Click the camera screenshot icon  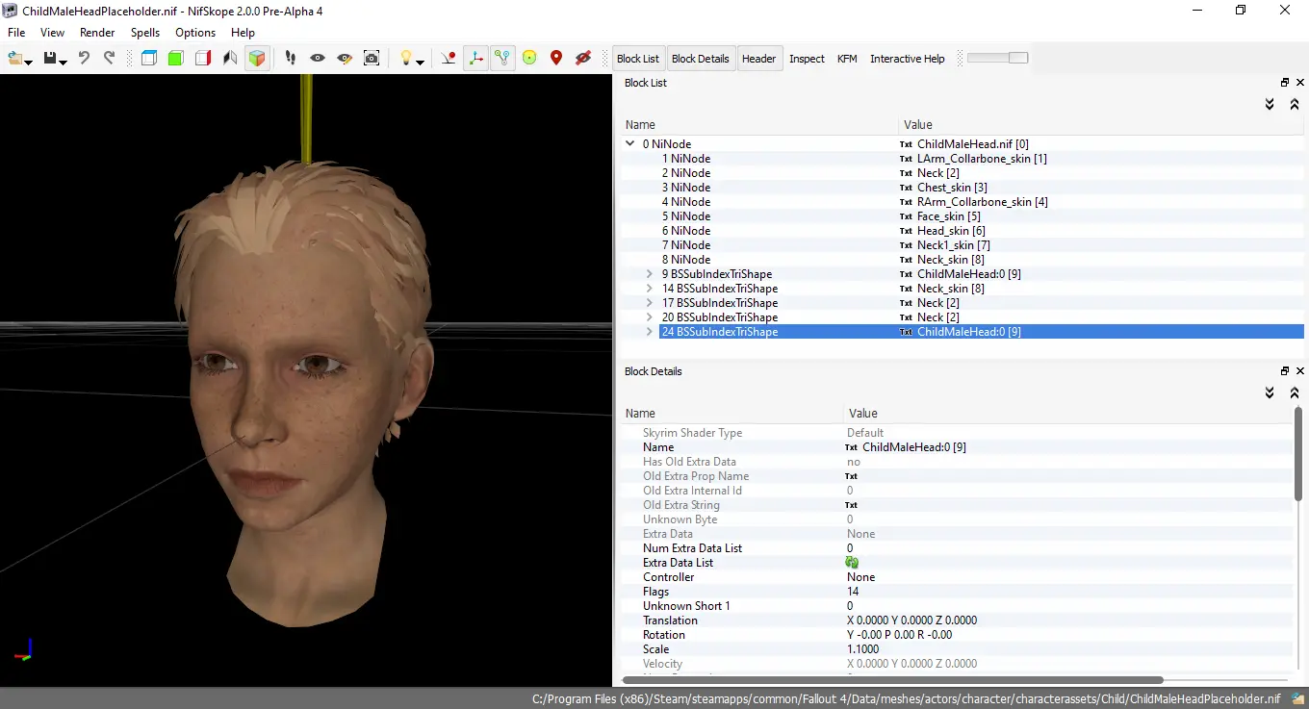pyautogui.click(x=371, y=59)
